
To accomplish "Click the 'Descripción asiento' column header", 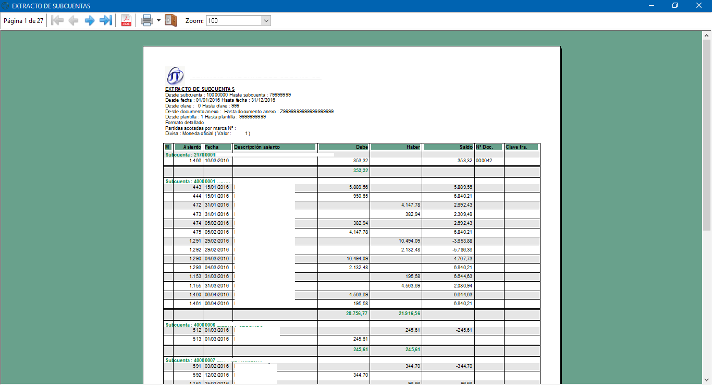I will tap(275, 147).
